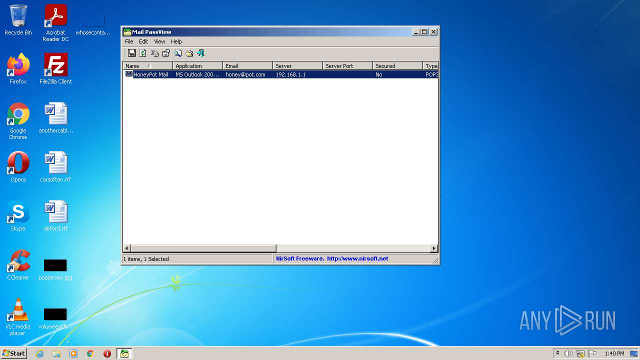Image resolution: width=640 pixels, height=360 pixels.
Task: Select the Acrobat Reader DC desktop icon
Action: 55,23
